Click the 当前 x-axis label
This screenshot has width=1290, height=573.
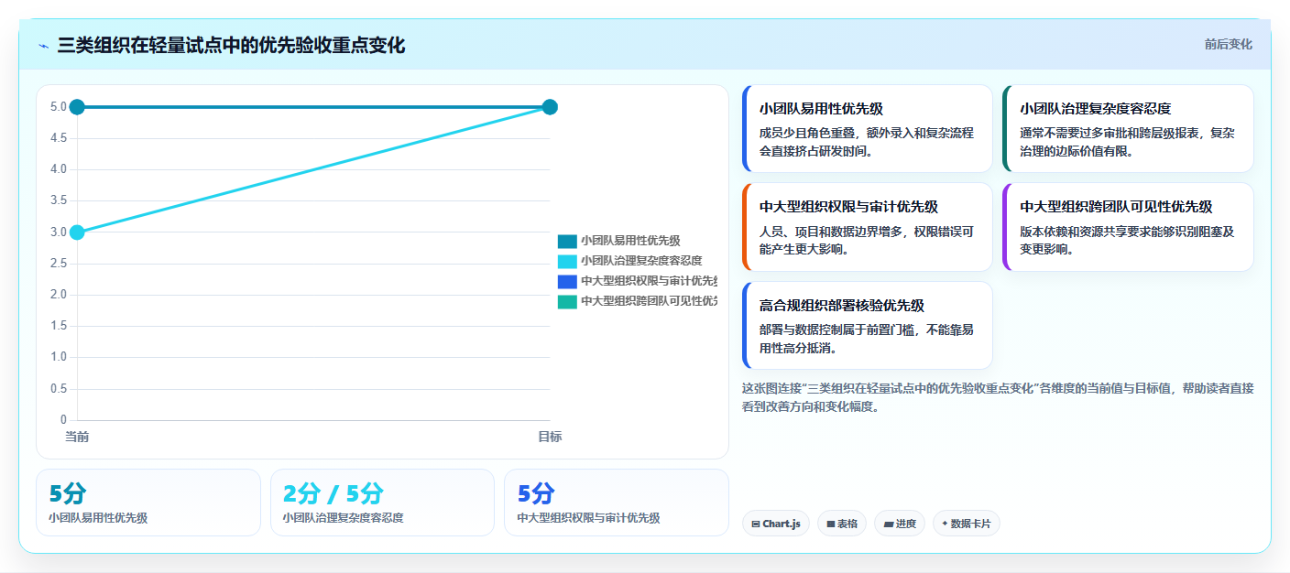pyautogui.click(x=77, y=437)
